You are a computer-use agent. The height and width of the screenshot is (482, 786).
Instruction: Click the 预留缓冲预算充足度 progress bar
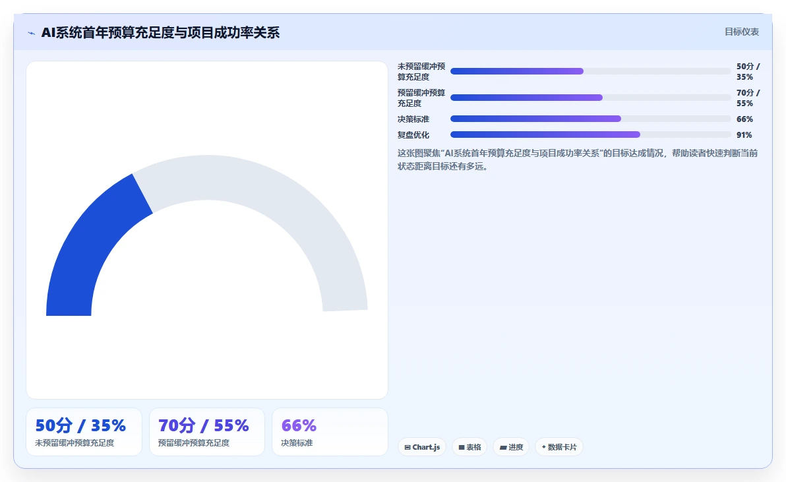tap(591, 98)
